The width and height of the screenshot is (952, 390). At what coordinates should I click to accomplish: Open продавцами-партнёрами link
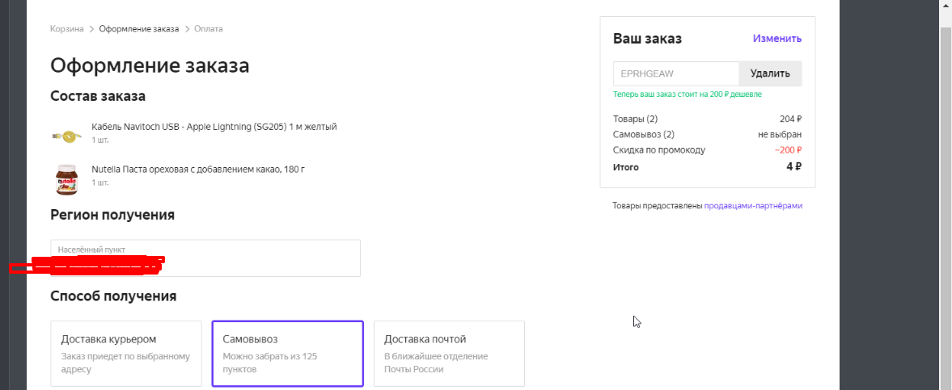(x=754, y=206)
